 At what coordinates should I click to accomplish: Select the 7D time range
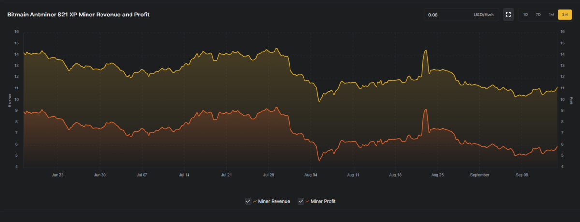point(538,15)
